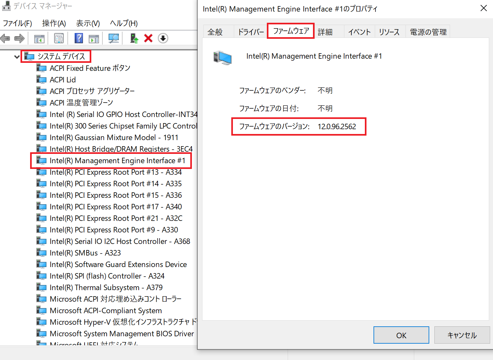Click the キャンセル button
This screenshot has height=360, width=493.
[462, 335]
